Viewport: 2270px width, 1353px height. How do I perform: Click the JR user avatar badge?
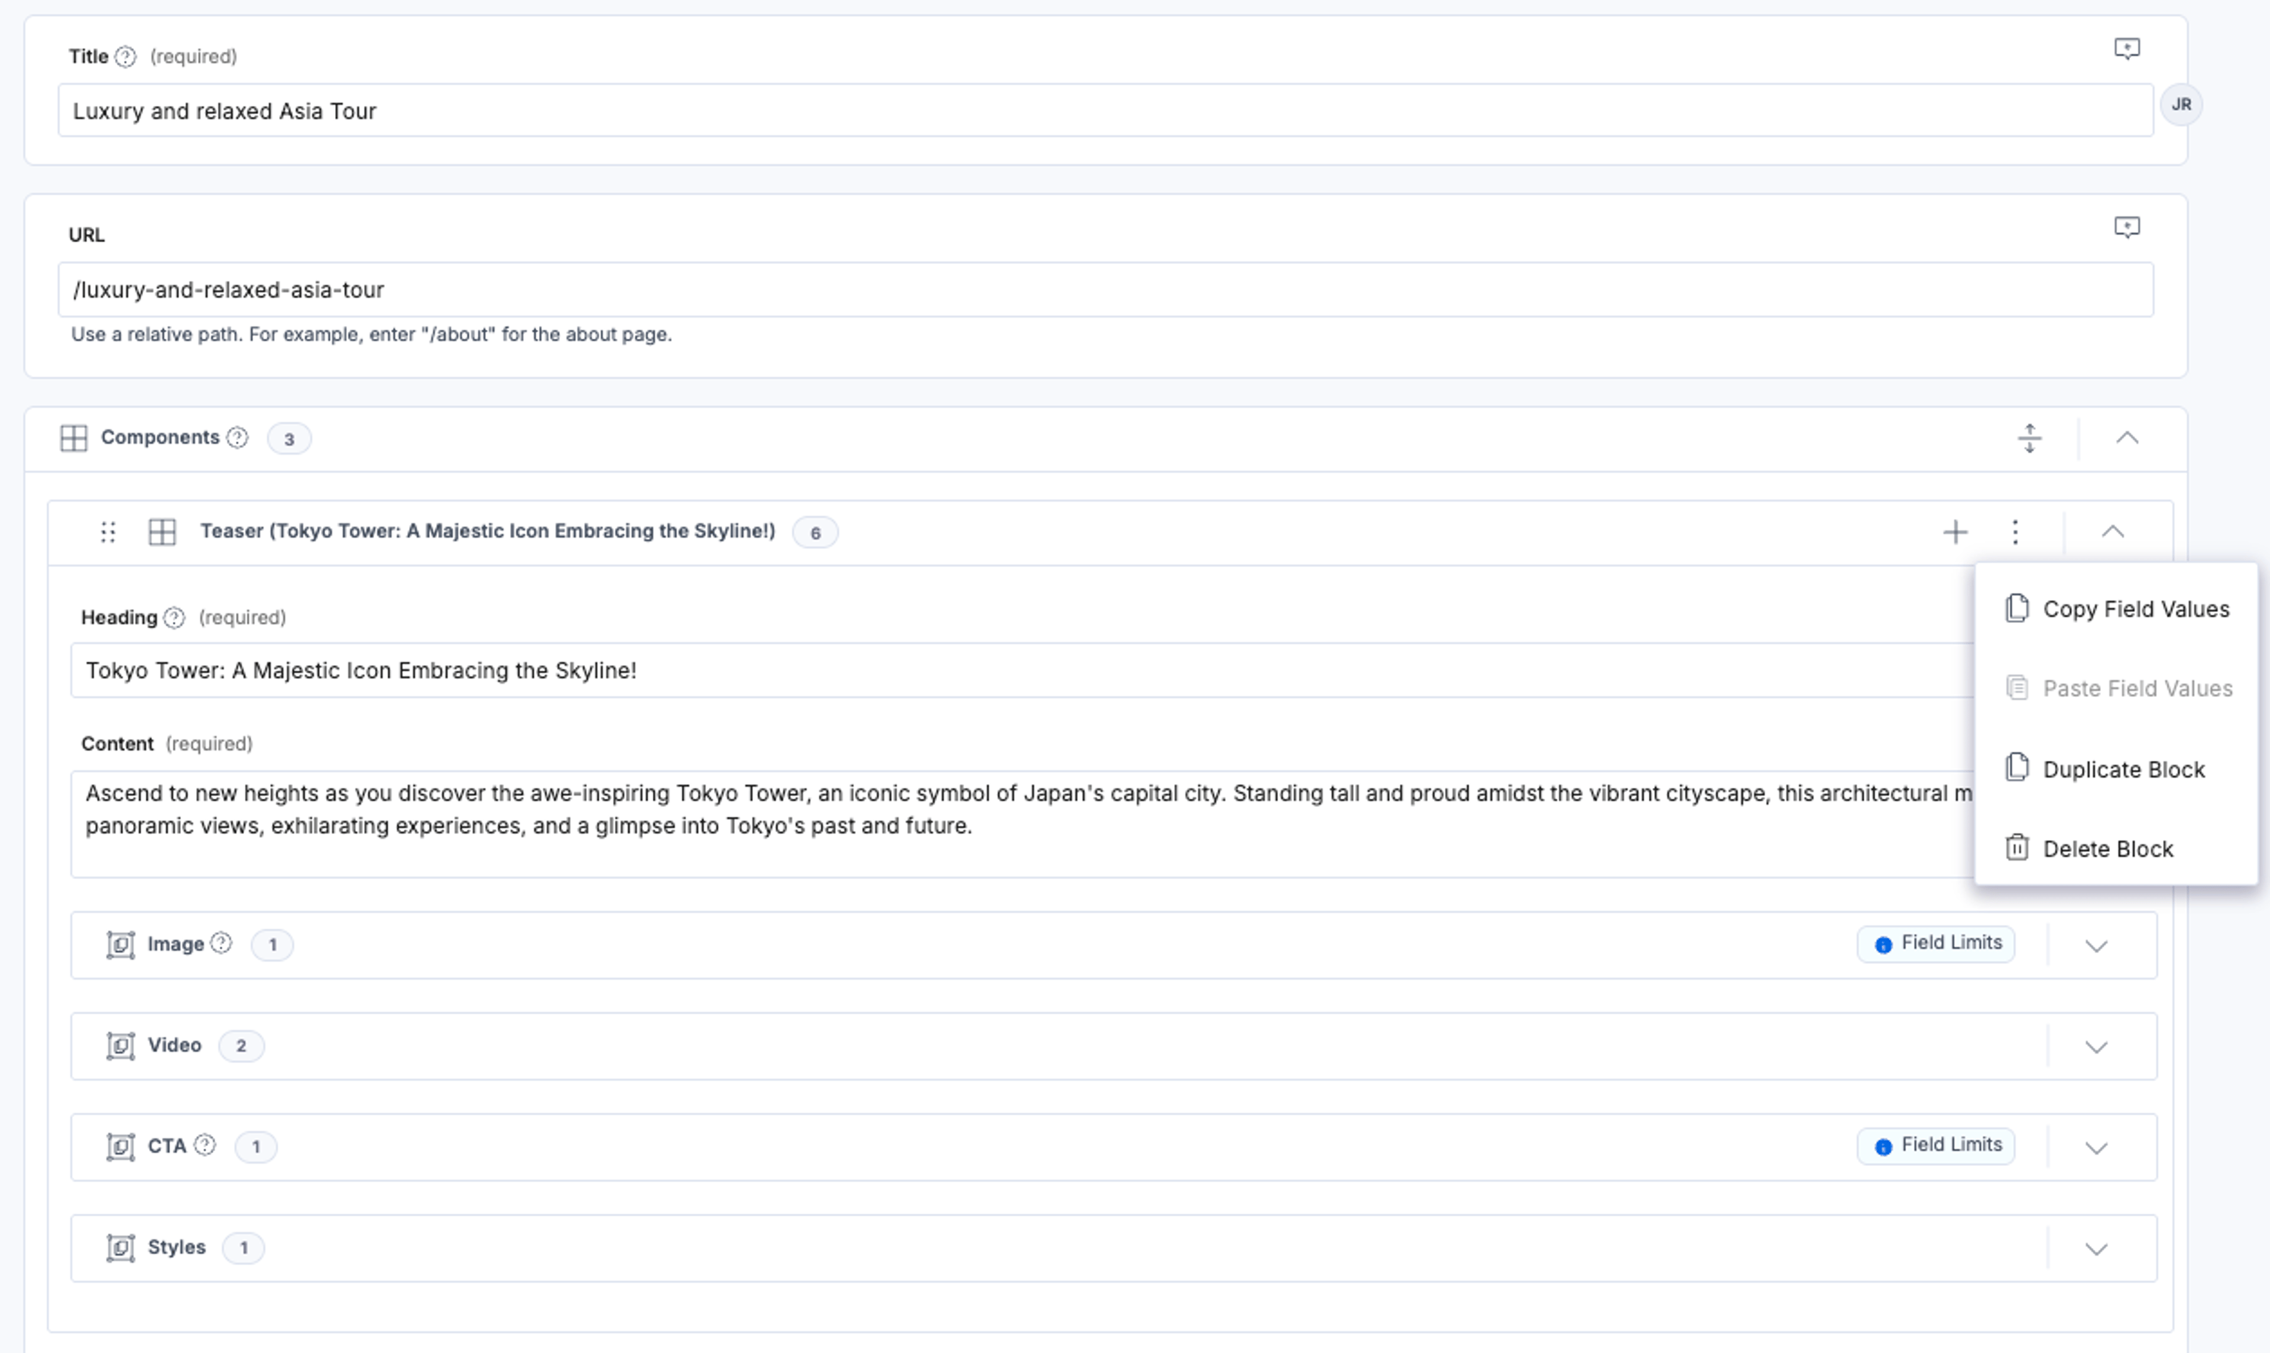pyautogui.click(x=2181, y=105)
